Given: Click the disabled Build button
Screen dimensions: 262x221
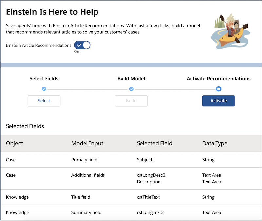Looking at the screenshot, I should point(131,101).
